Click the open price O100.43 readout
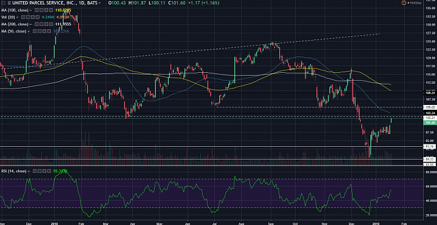 click(x=117, y=3)
